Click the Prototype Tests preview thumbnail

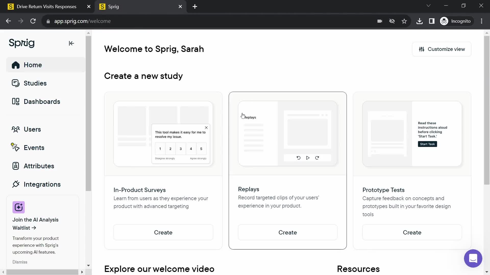[x=412, y=134]
